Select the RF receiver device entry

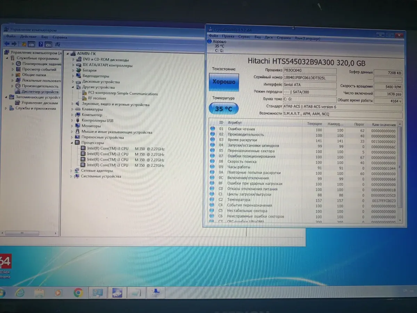click(x=97, y=98)
